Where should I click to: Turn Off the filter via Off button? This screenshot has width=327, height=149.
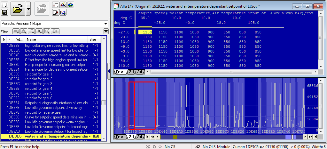(55, 32)
